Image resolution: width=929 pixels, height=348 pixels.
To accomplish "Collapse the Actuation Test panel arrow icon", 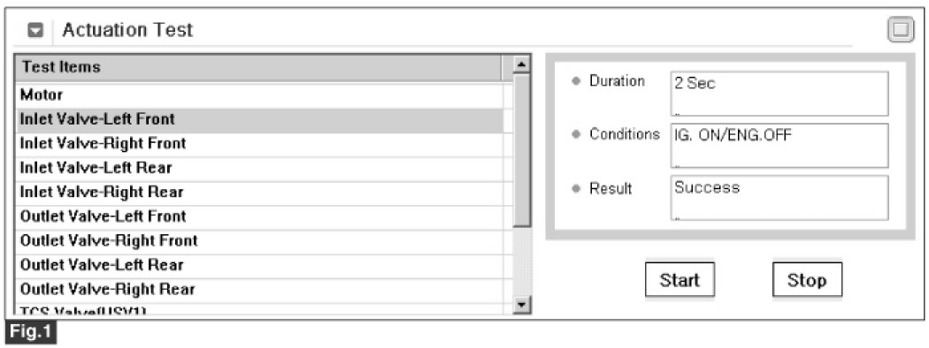I will 35,30.
